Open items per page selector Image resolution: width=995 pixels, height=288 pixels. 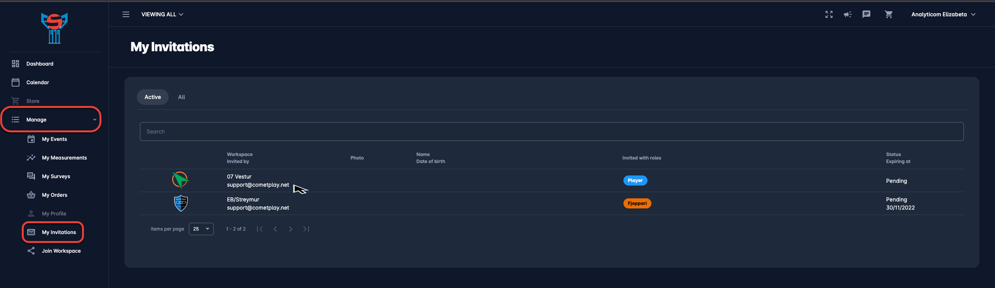(x=201, y=229)
